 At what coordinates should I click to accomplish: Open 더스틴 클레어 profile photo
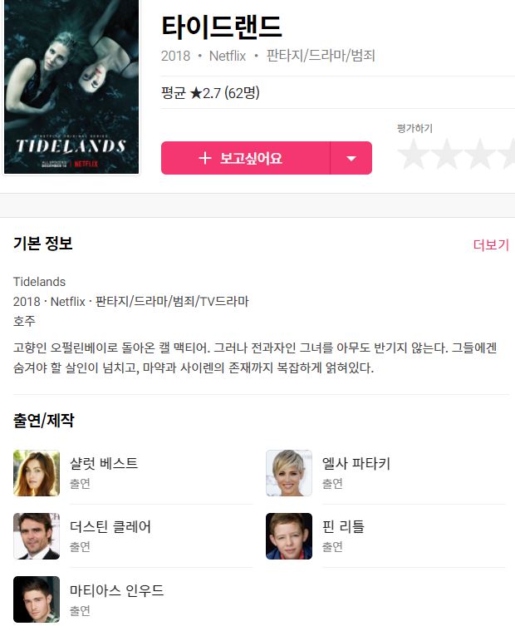pyautogui.click(x=37, y=536)
